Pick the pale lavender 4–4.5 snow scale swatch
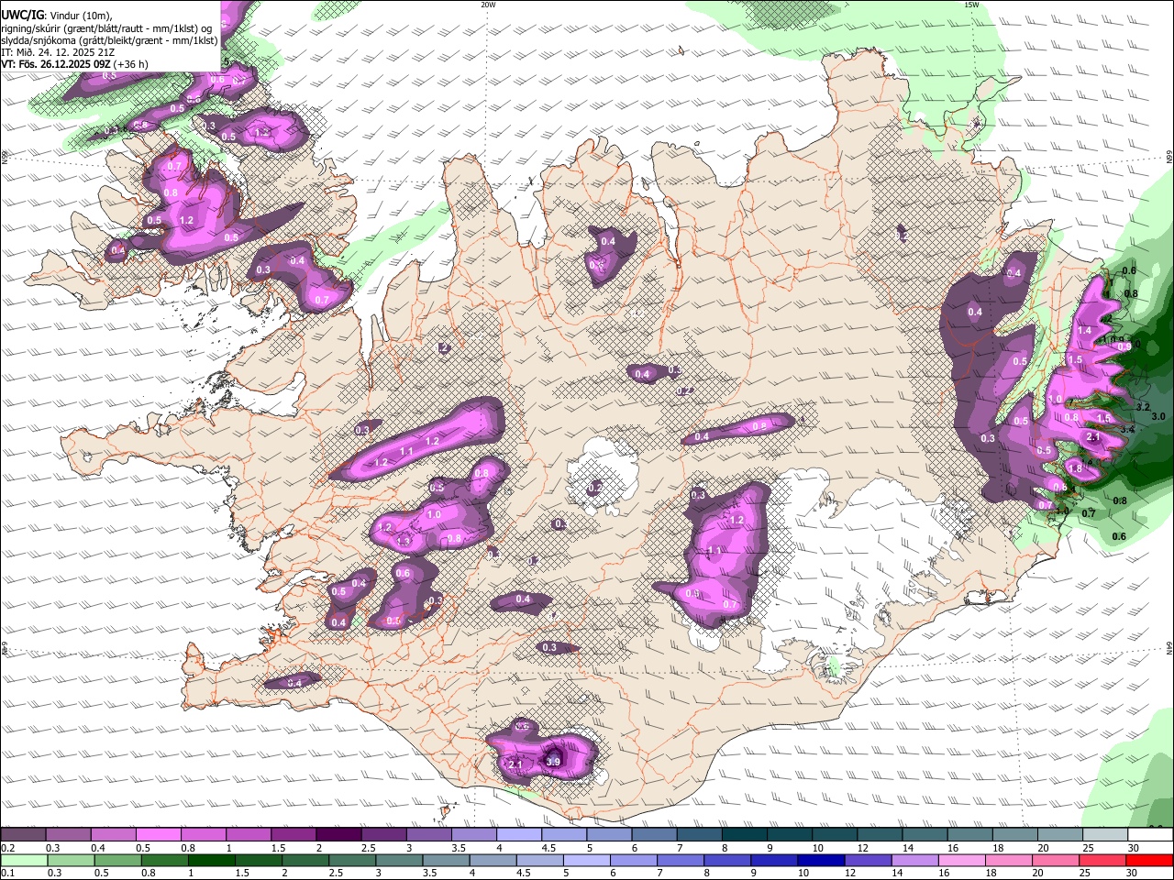This screenshot has height=880, width=1174. point(519,835)
